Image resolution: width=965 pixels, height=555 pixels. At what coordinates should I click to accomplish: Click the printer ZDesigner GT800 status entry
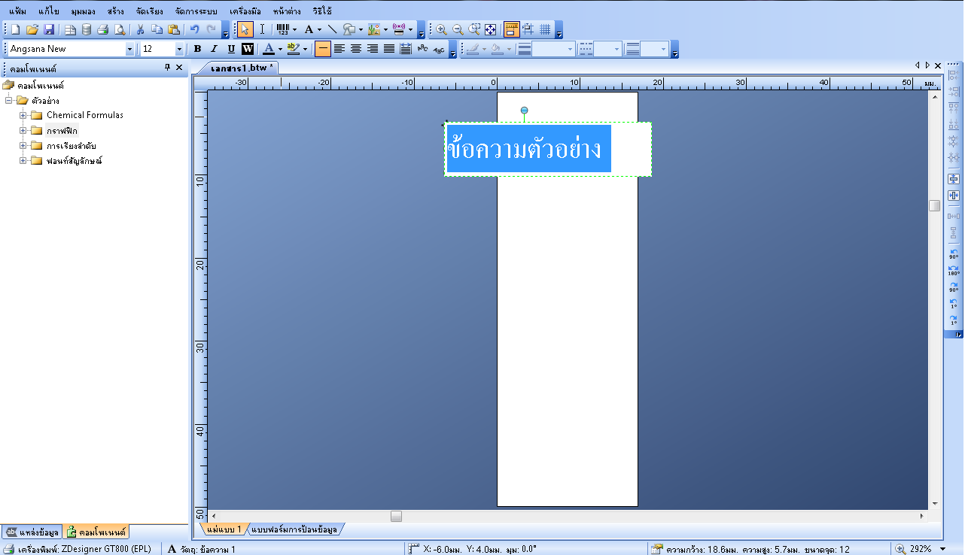tap(78, 549)
